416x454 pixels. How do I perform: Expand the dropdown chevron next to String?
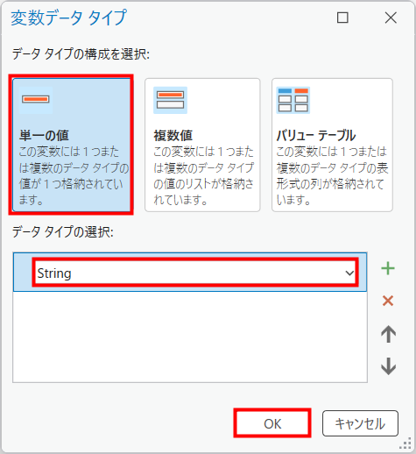[349, 273]
